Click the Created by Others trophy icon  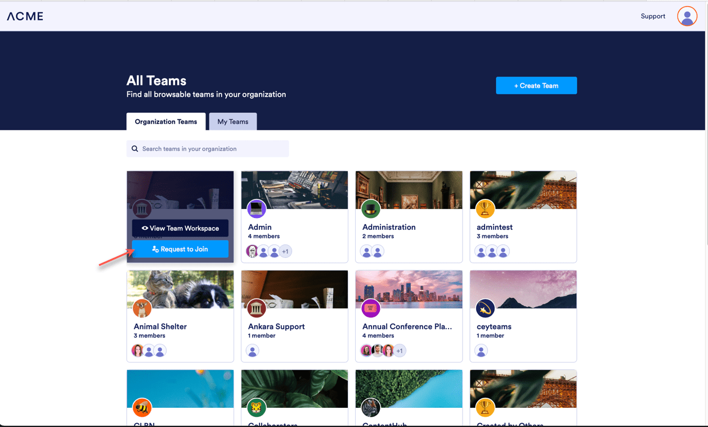(x=485, y=408)
